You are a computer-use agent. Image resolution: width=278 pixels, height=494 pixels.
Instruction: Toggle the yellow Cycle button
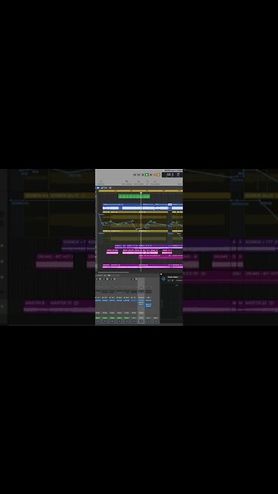[158, 174]
